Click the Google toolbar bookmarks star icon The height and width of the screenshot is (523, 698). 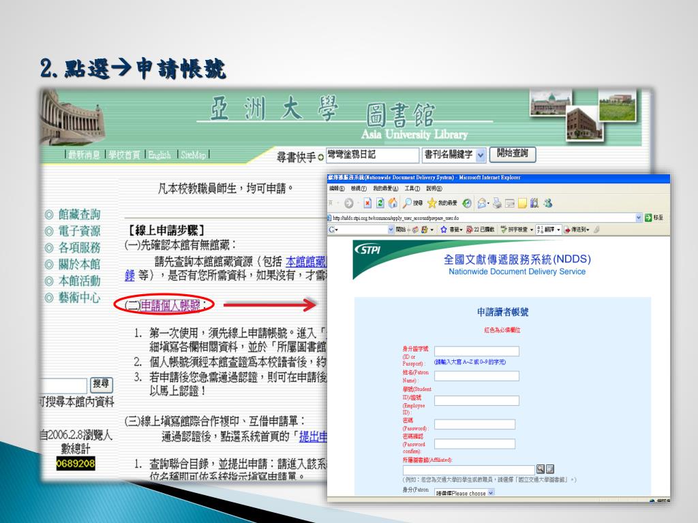(443, 229)
